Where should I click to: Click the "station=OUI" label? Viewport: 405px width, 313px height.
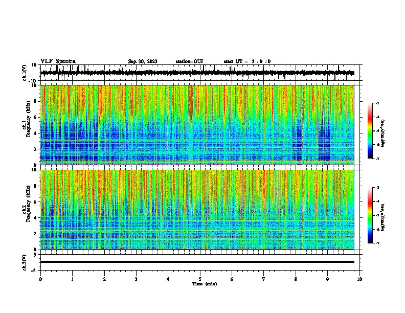(x=189, y=61)
